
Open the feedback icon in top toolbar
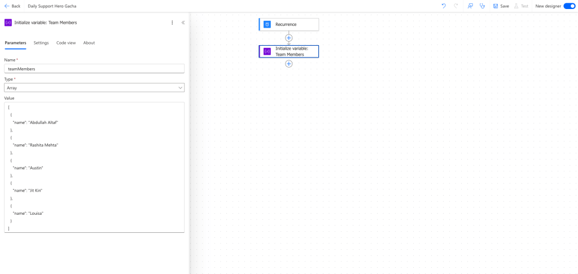click(x=470, y=6)
